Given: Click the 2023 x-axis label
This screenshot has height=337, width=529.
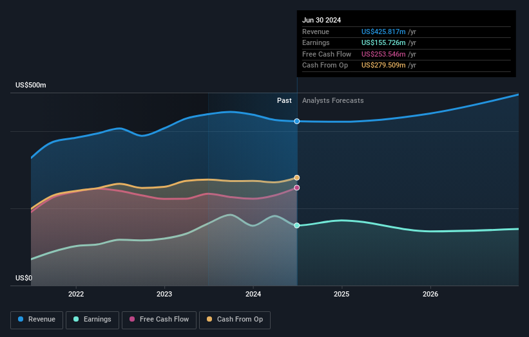Looking at the screenshot, I should pos(164,295).
